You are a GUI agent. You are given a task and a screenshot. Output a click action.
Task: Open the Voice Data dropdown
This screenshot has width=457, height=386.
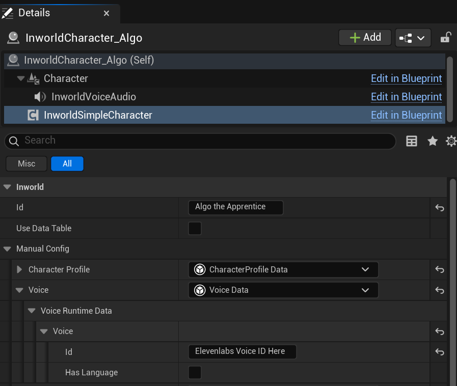click(283, 290)
